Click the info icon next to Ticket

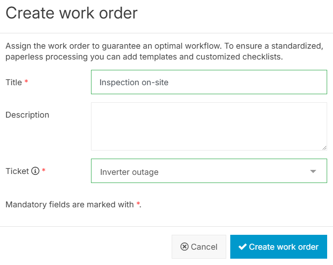coord(35,171)
